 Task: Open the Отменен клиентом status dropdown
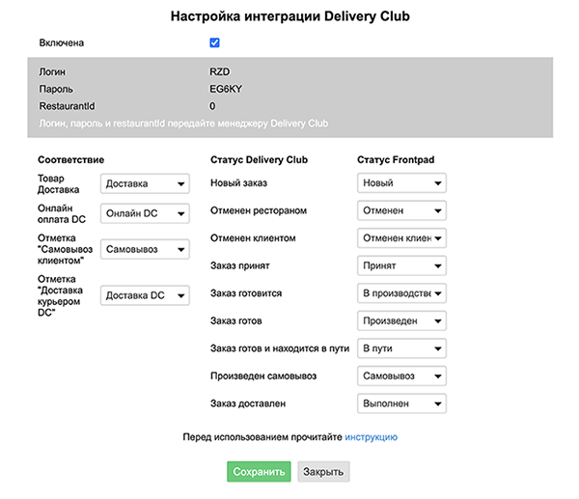pyautogui.click(x=401, y=238)
